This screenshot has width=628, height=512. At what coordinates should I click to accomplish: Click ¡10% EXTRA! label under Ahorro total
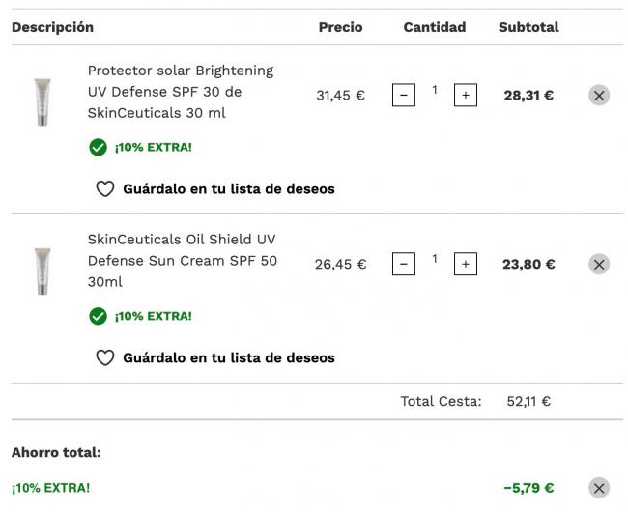coord(51,488)
